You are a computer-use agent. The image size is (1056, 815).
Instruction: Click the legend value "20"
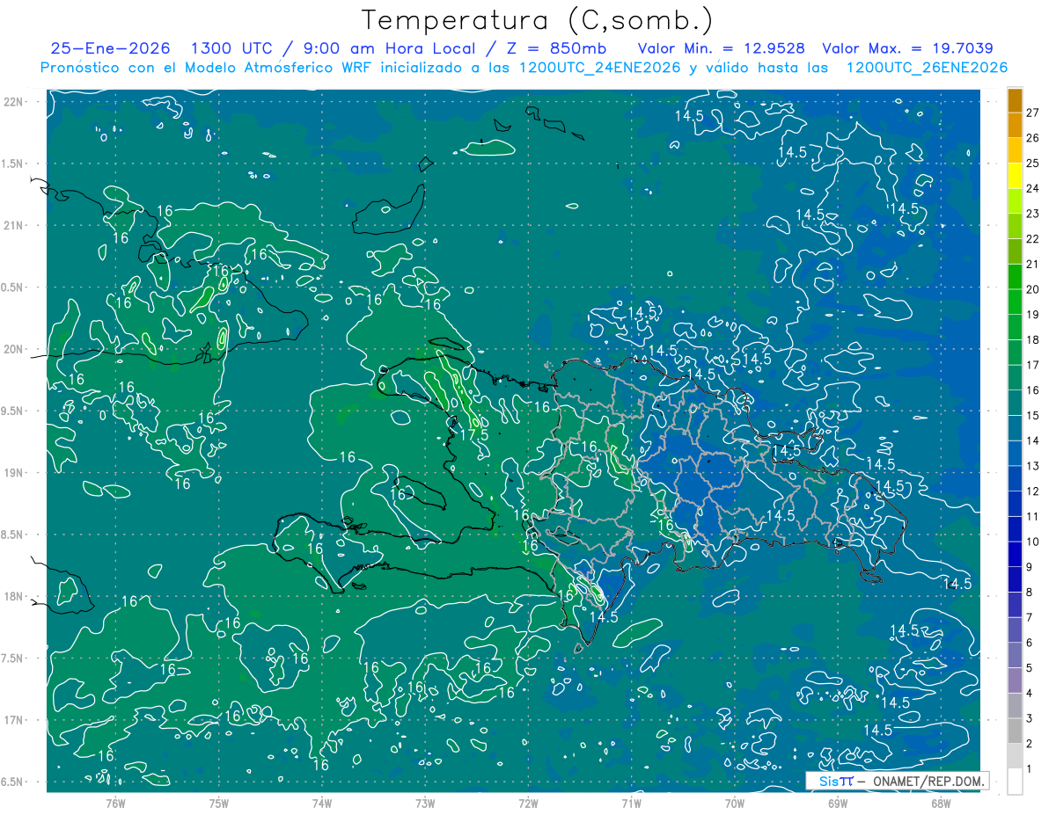click(1033, 288)
